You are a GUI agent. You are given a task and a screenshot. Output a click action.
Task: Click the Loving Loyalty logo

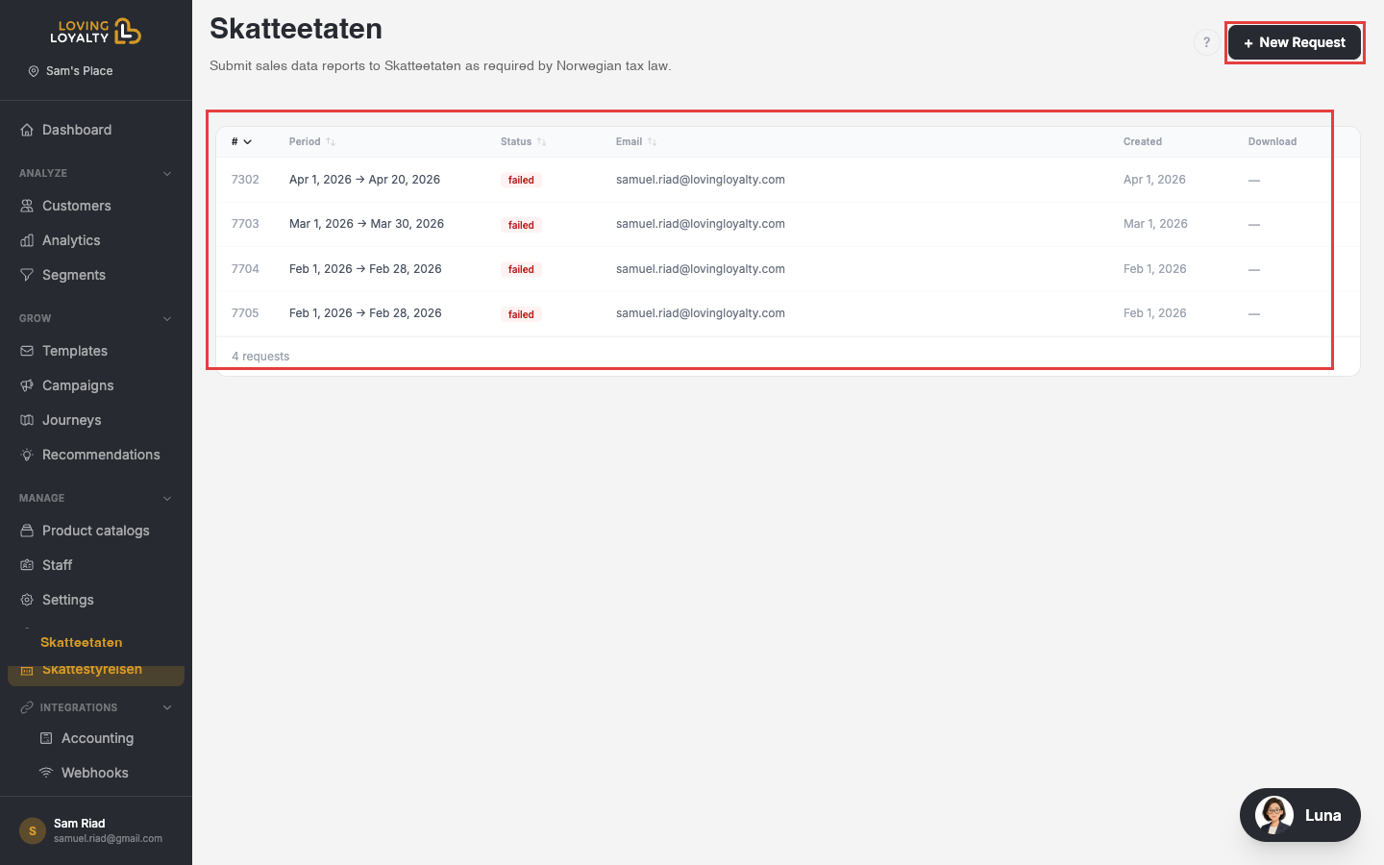[x=95, y=32]
